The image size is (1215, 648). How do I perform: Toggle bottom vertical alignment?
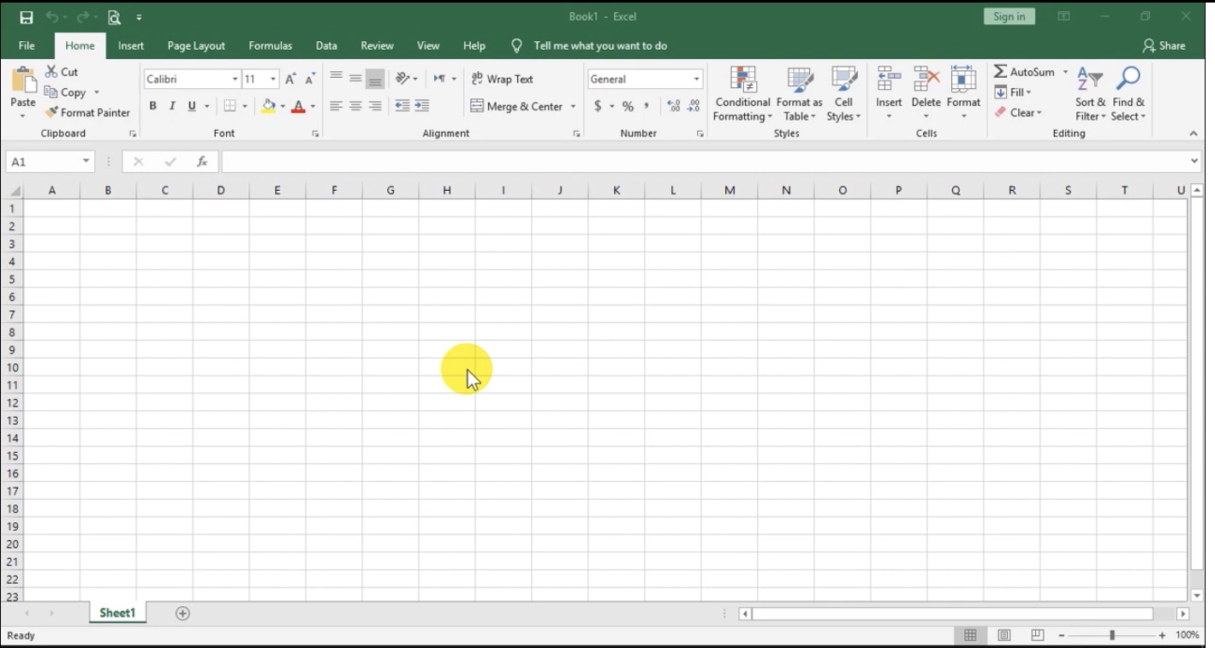(x=375, y=79)
